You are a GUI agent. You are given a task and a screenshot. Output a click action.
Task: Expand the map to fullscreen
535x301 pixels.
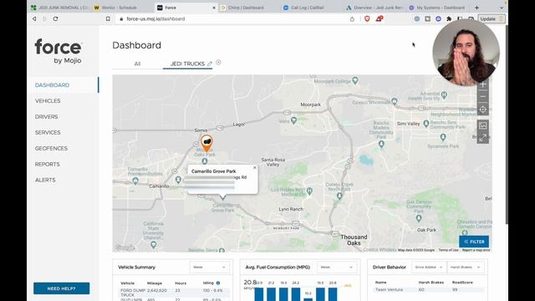[x=482, y=138]
